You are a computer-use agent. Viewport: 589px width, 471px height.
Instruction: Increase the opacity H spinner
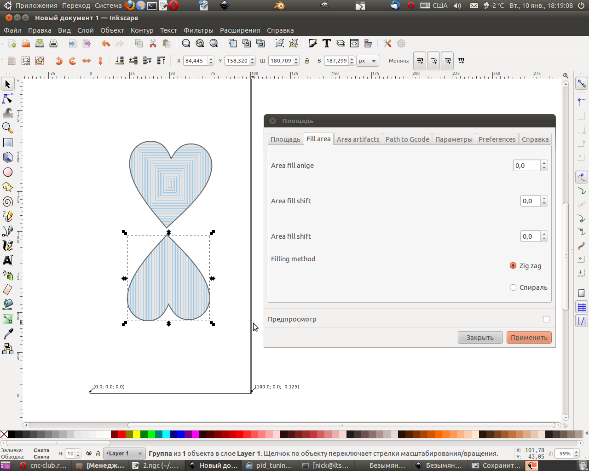(78, 451)
